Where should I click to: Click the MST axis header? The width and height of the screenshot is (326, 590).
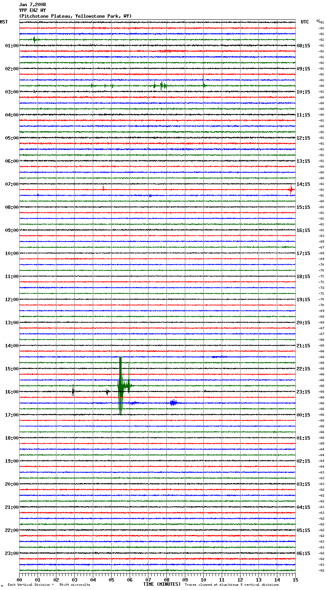(4, 22)
